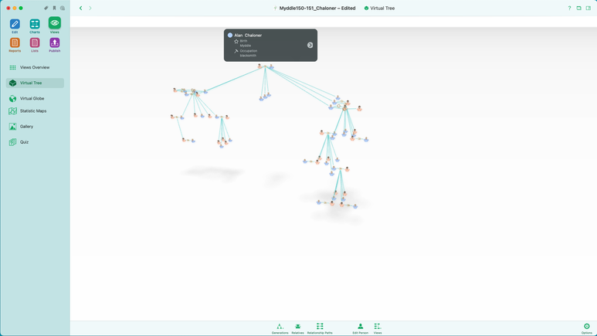The width and height of the screenshot is (597, 336).
Task: Select Alan Chaloner root node in tree
Action: [271, 67]
